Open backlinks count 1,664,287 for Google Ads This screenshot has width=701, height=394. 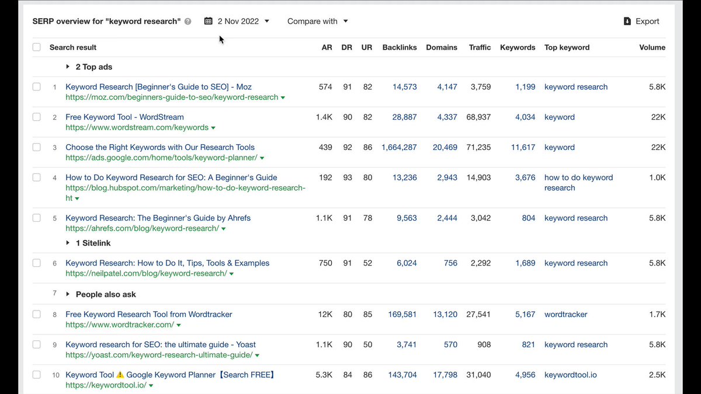400,148
